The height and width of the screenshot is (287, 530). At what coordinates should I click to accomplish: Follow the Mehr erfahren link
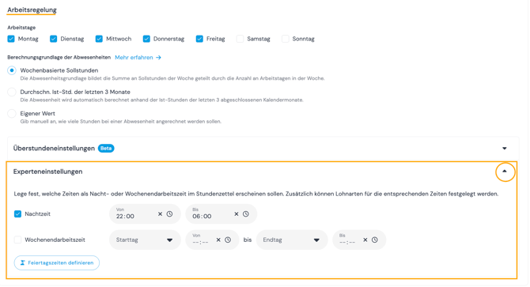[x=138, y=58]
